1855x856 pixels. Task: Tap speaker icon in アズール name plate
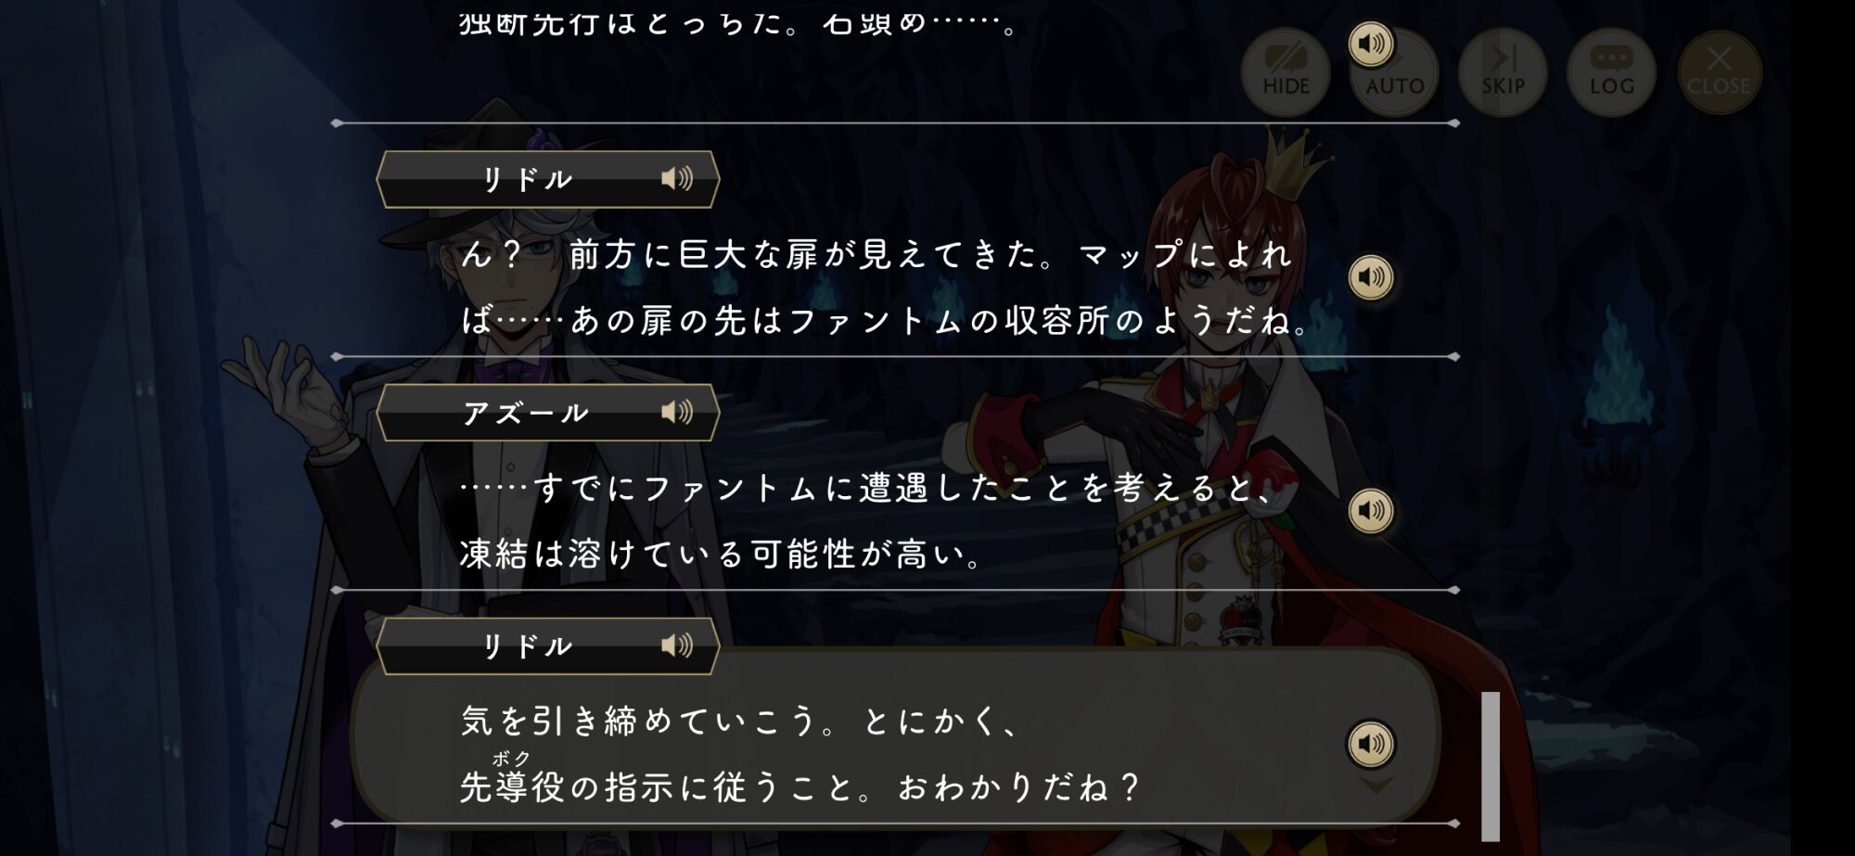coord(677,412)
